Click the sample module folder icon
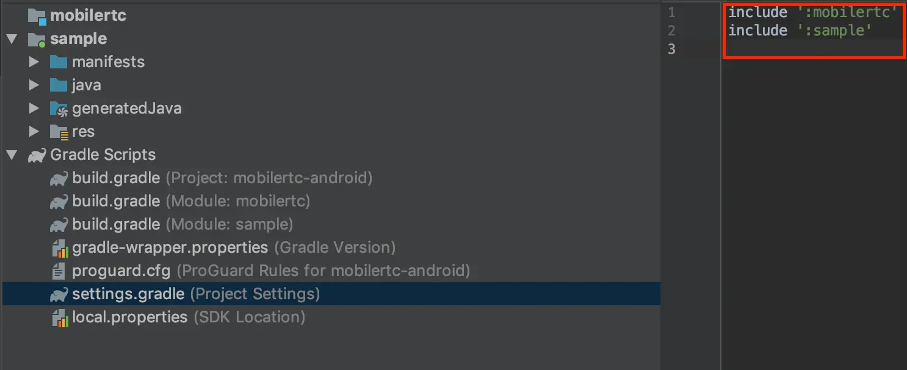The height and width of the screenshot is (370, 907). [37, 39]
